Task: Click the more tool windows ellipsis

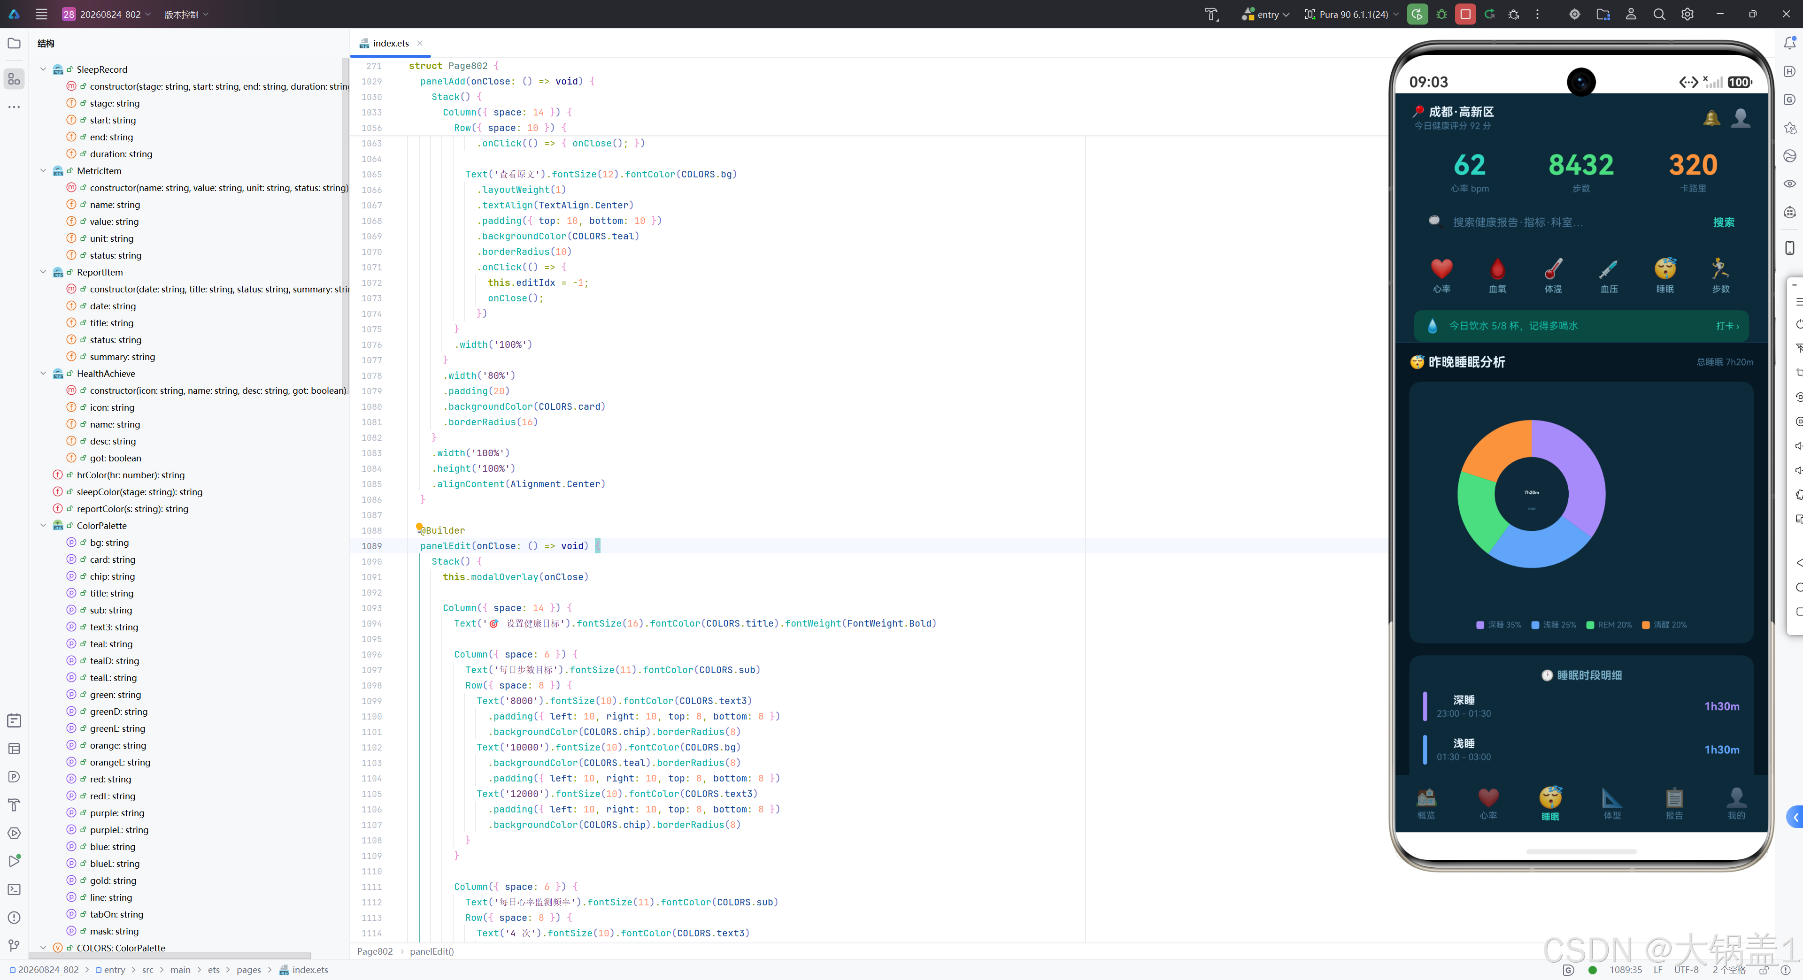Action: (x=14, y=107)
